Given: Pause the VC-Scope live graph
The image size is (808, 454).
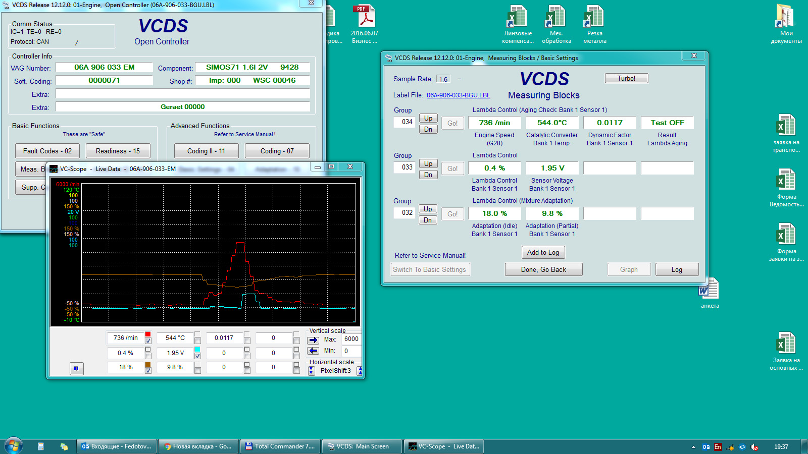Looking at the screenshot, I should click(x=76, y=368).
